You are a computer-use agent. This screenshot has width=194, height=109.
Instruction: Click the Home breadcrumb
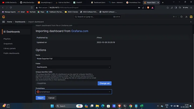[9, 22]
